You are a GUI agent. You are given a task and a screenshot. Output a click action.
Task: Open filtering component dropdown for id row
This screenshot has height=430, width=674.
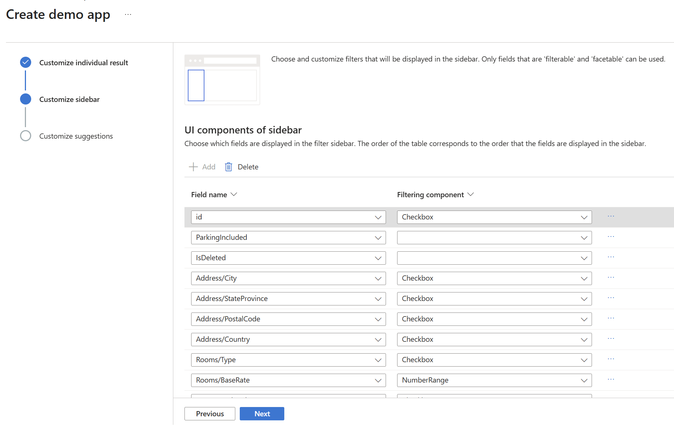(x=494, y=217)
